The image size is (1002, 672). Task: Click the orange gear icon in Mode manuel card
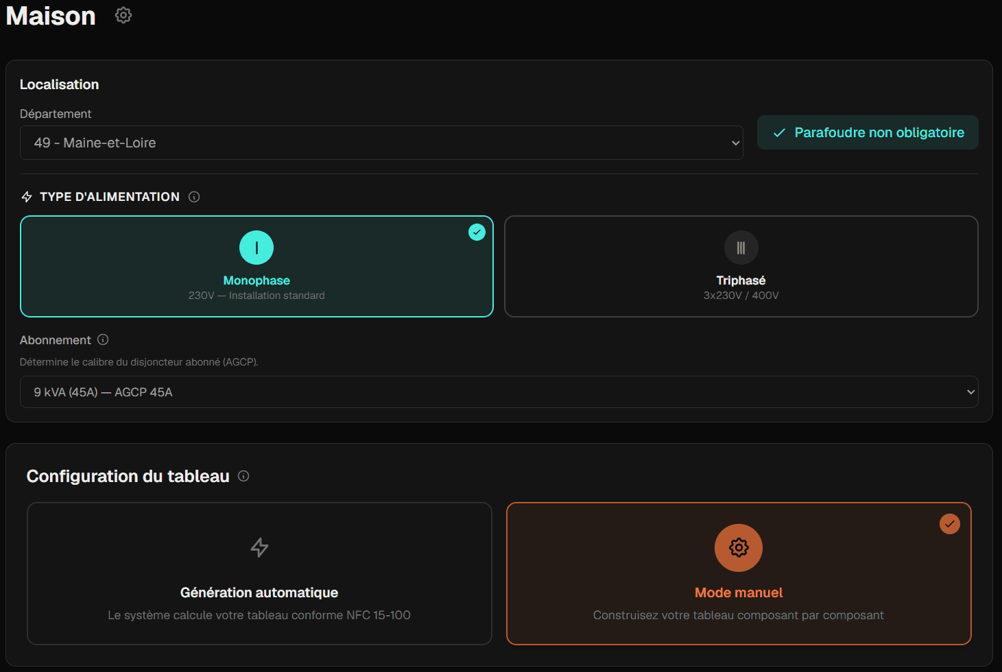point(739,548)
